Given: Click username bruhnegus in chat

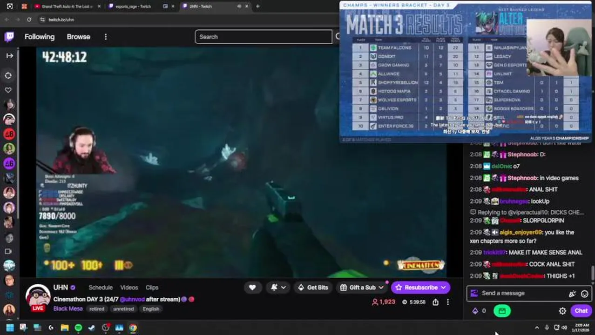Looking at the screenshot, I should [514, 201].
